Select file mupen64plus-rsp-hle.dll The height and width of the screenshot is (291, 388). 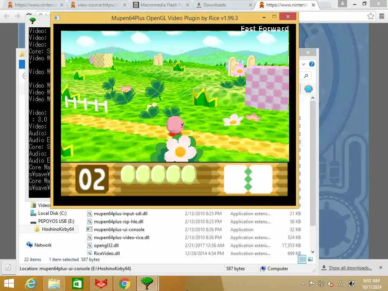tap(119, 221)
